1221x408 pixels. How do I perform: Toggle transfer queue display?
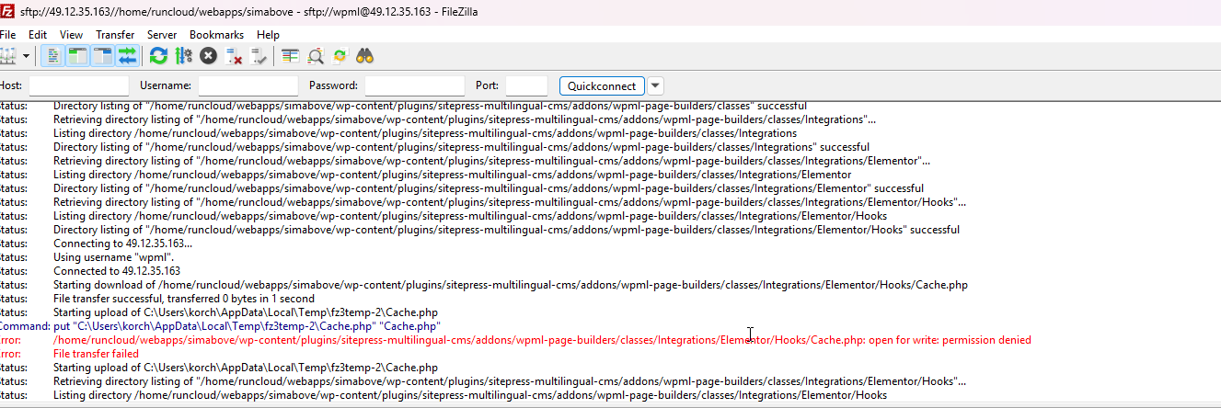(x=127, y=56)
